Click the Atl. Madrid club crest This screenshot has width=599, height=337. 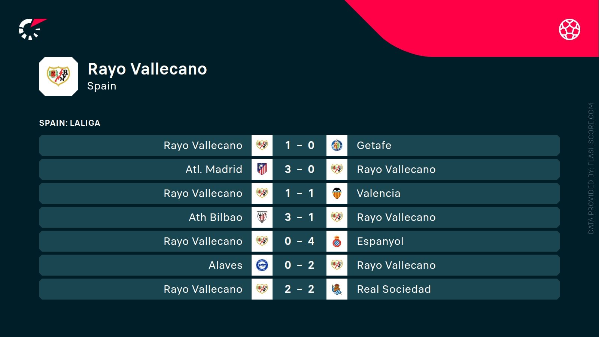point(262,169)
